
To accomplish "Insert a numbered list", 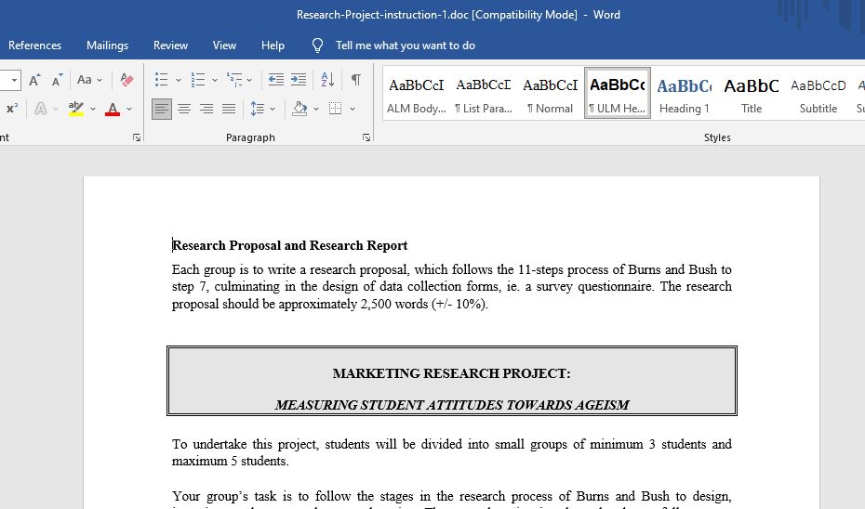I will click(x=197, y=80).
